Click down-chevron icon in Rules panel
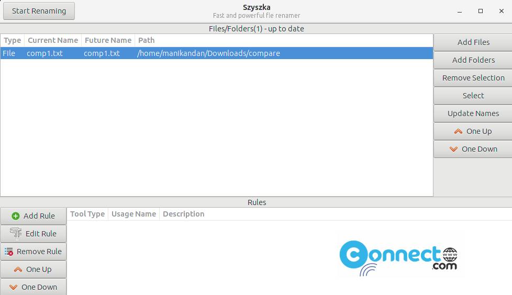The height and width of the screenshot is (295, 512). (14, 287)
